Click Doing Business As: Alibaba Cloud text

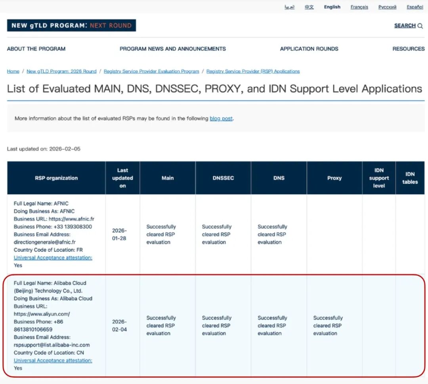click(53, 298)
